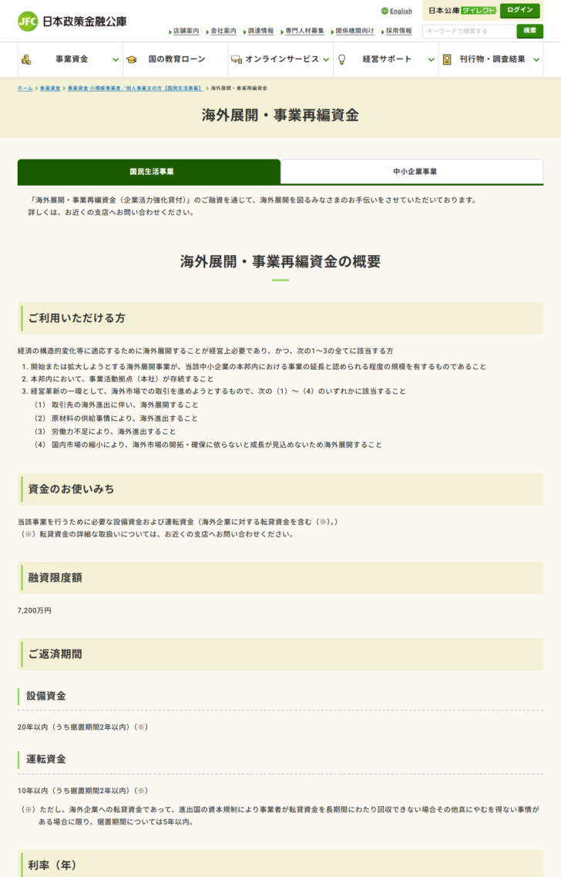Click the 海外展開・事業再編資金の概要 heading
The image size is (561, 877).
point(280,261)
